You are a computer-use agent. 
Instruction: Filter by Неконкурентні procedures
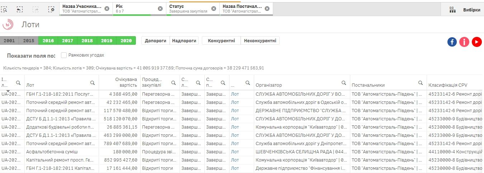[x=260, y=41]
